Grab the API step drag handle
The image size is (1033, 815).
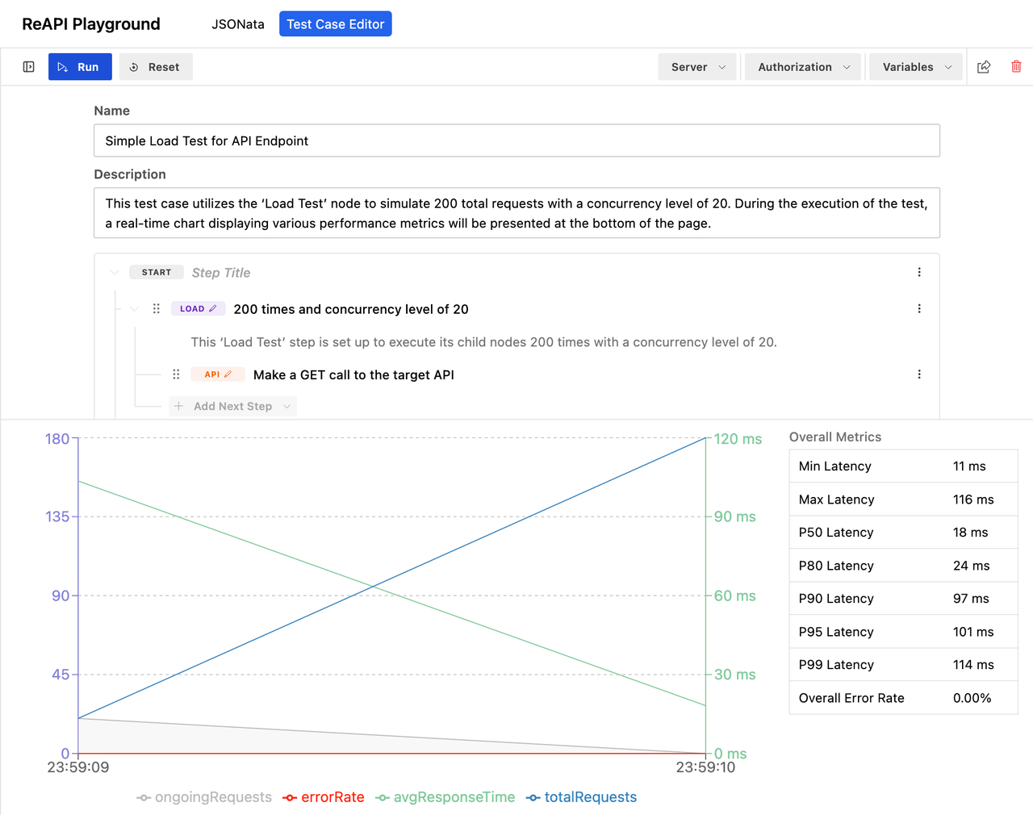coord(176,374)
